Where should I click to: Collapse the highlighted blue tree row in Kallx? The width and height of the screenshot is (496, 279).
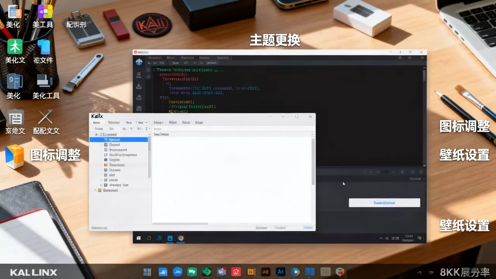(x=101, y=139)
